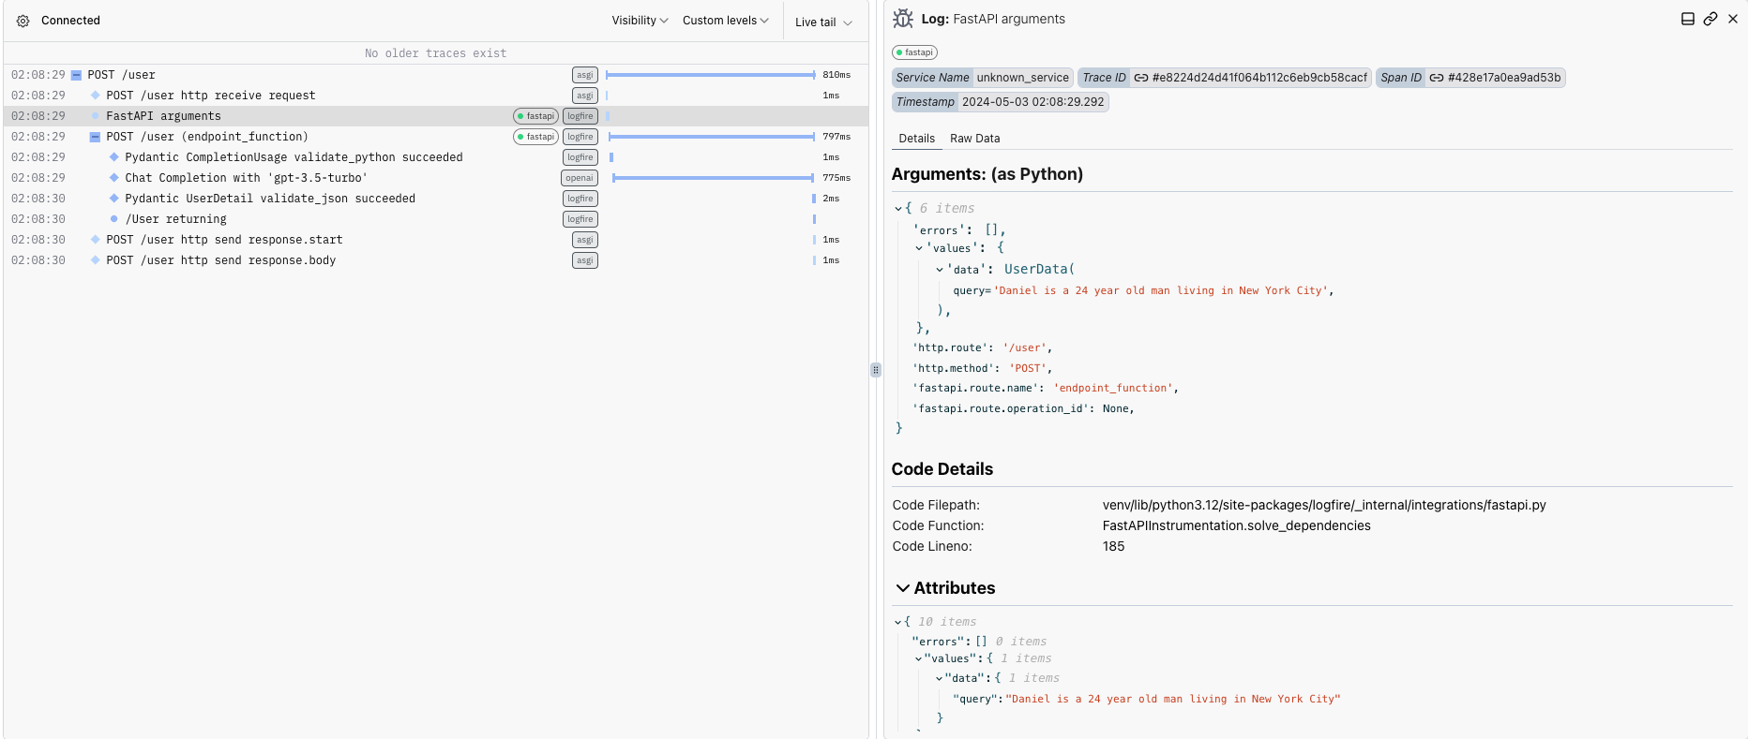Click the settings gear beside Connected
Image resolution: width=1748 pixels, height=739 pixels.
pos(23,21)
